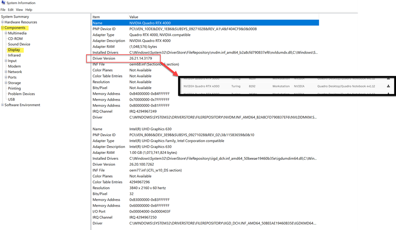The image size is (396, 230).
Task: Click the PNP Device ID value containing VEN_10DE
Action: coord(193,29)
